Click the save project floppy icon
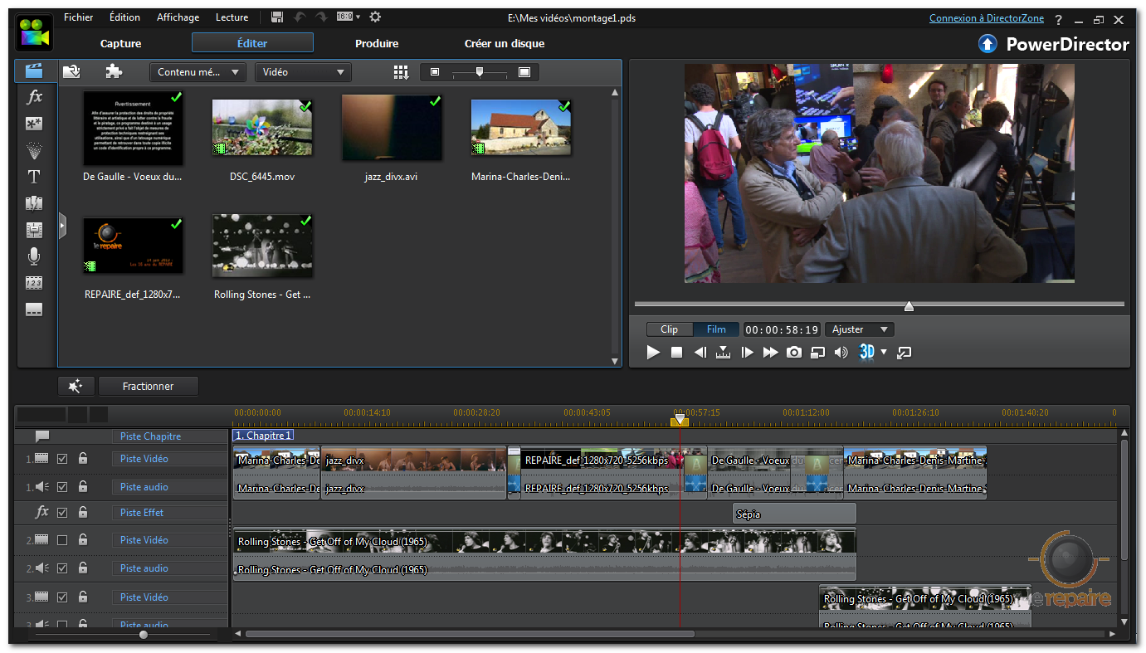Screen dimensions: 1146x653 point(277,17)
